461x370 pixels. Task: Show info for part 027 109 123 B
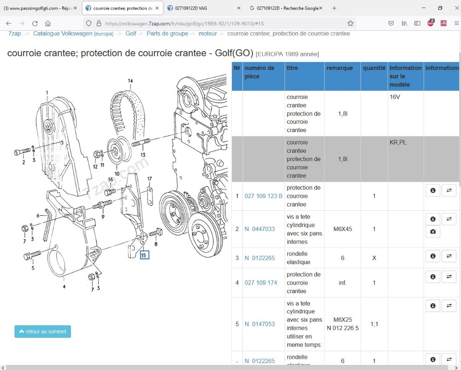point(433,191)
